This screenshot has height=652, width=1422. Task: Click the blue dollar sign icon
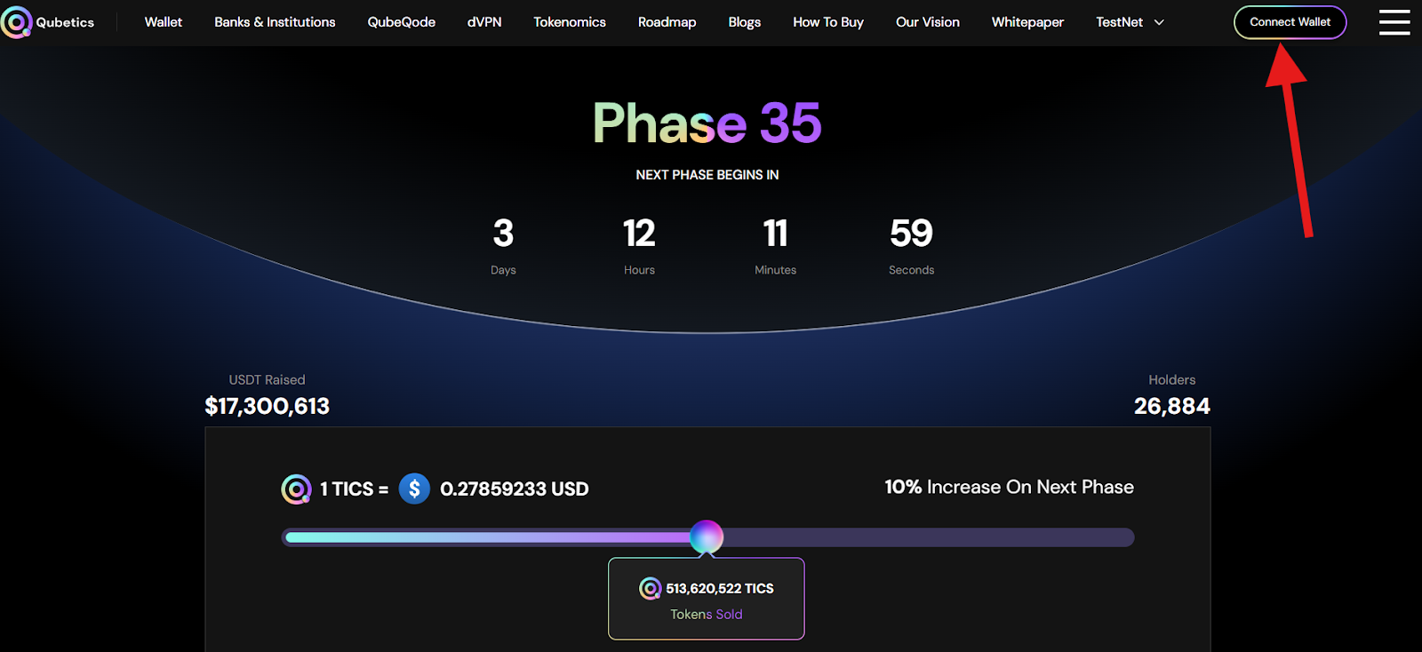tap(414, 489)
